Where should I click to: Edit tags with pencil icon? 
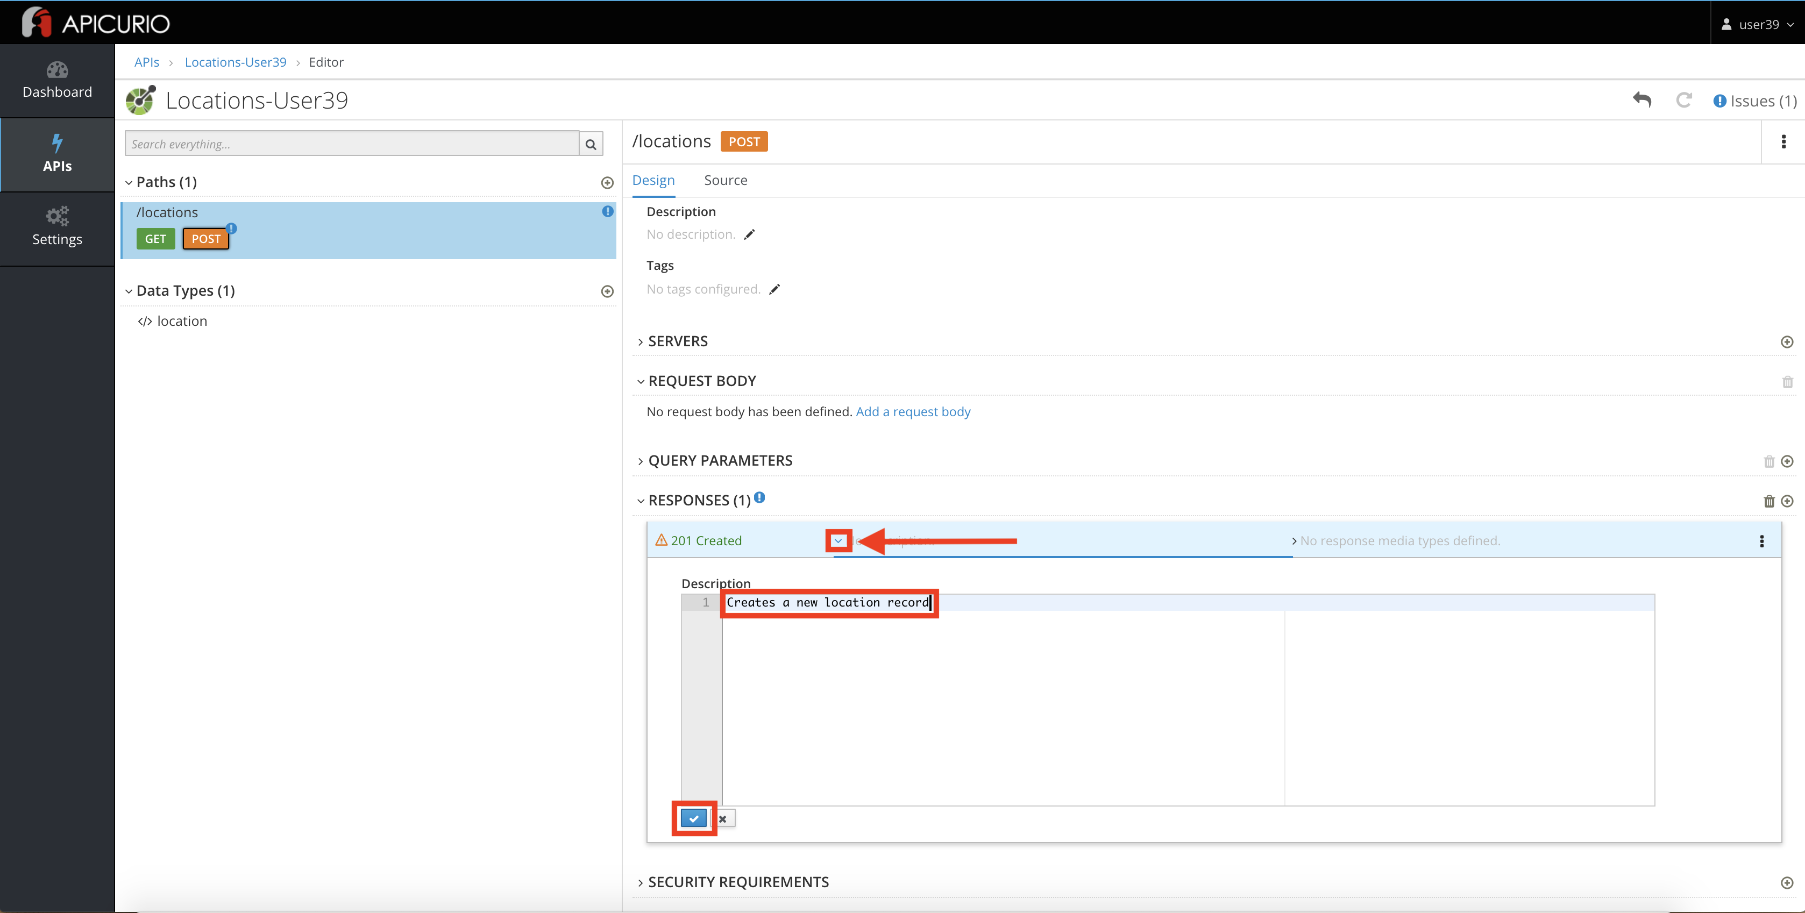click(x=774, y=289)
